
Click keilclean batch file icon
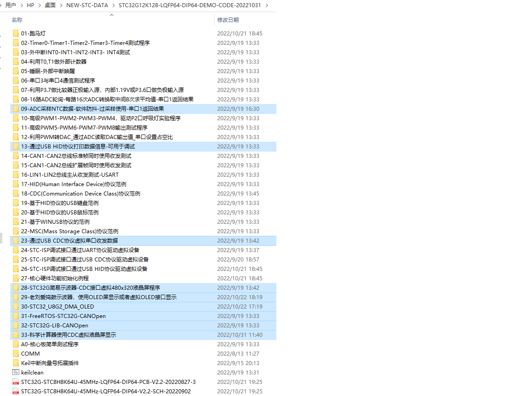pos(16,372)
